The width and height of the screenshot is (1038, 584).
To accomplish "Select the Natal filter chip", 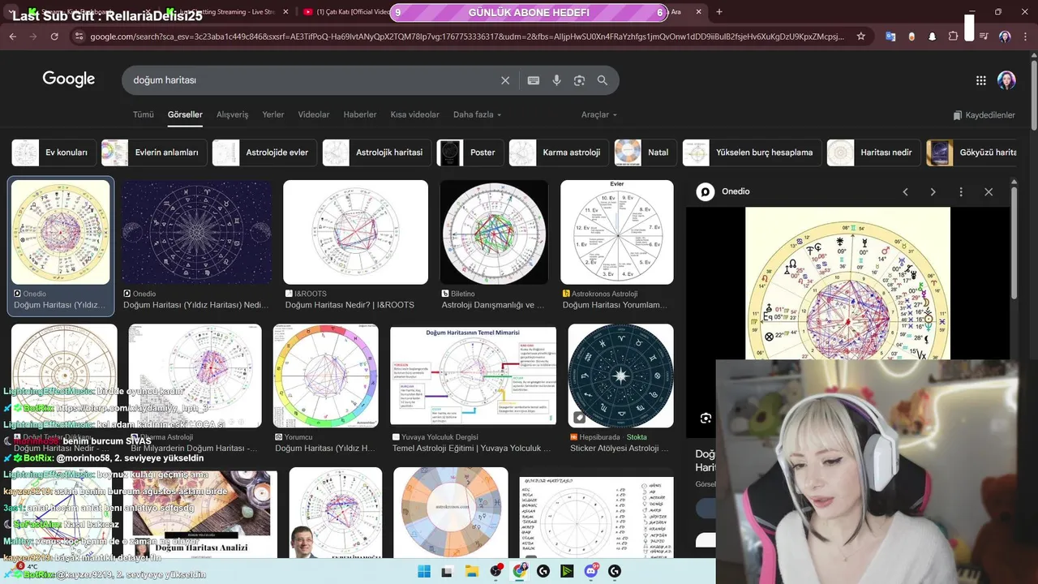I will 646,152.
